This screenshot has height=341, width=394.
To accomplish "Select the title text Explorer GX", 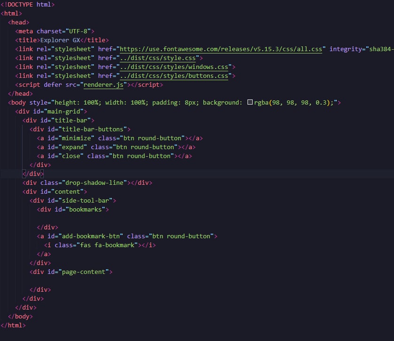I will 60,40.
